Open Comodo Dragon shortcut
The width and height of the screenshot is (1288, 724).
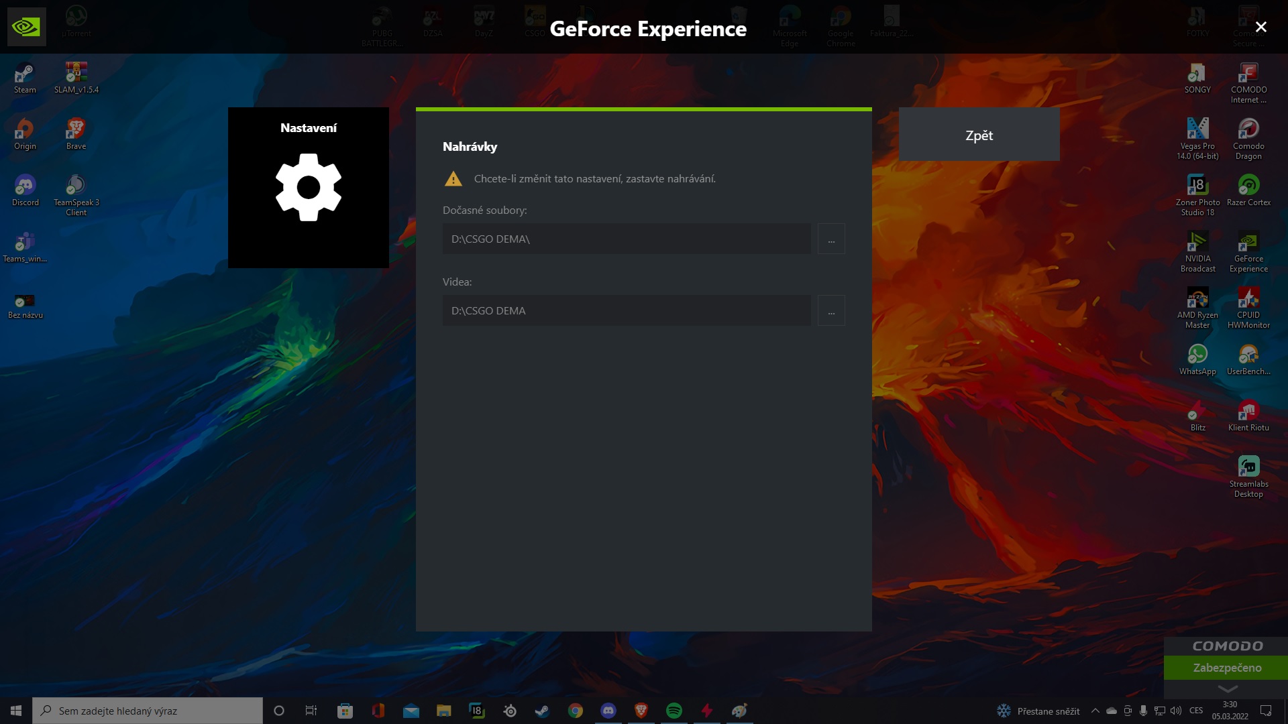pos(1248,139)
